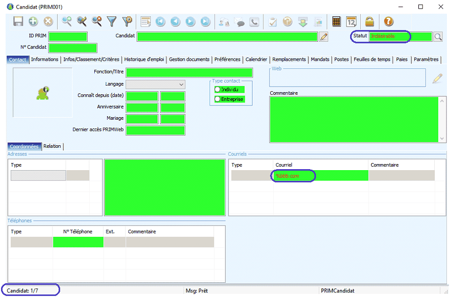Click the Fonction/Titre input field
Image resolution: width=450 pixels, height=297 pixels.
tap(189, 72)
